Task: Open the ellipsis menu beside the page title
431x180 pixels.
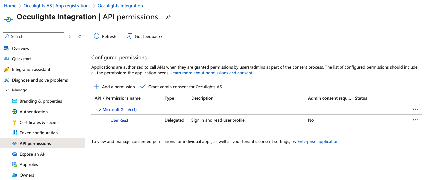Action: coord(179,17)
